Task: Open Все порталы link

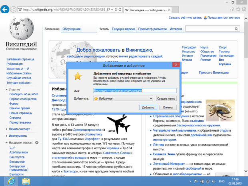Action: (225, 62)
